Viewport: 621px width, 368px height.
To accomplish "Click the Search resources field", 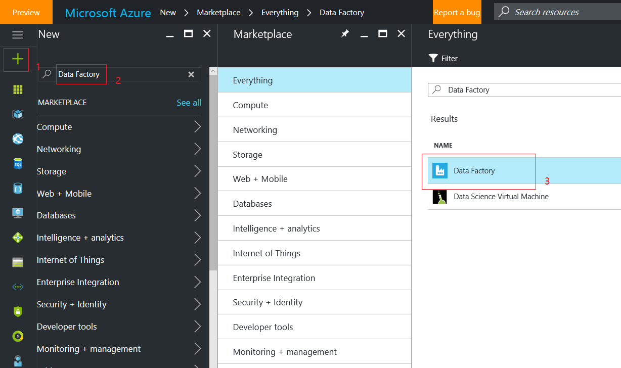I will click(556, 12).
